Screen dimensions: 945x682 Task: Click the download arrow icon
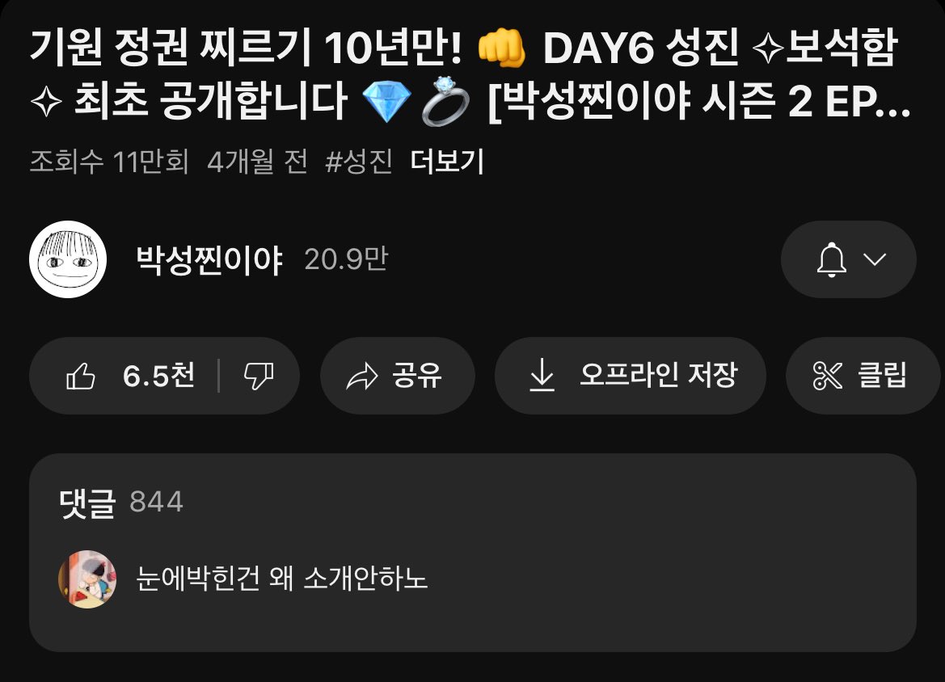click(x=542, y=375)
